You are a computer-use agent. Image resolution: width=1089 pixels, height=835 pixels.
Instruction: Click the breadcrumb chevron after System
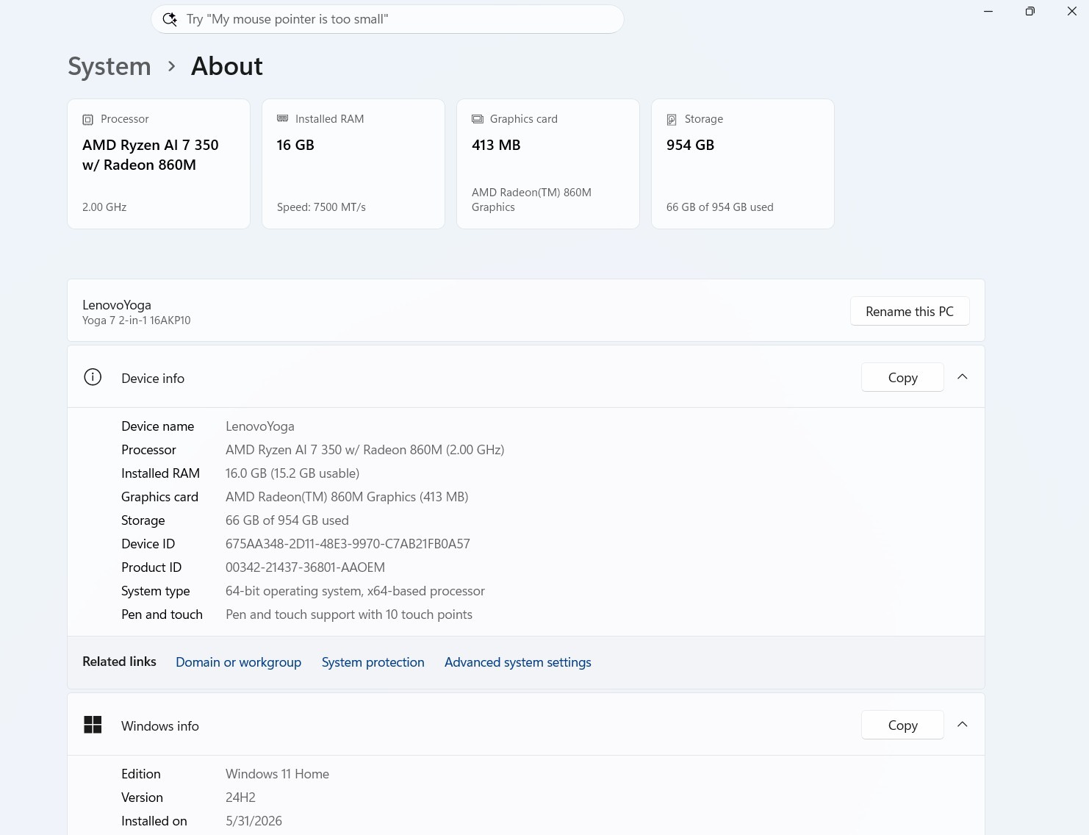point(171,66)
